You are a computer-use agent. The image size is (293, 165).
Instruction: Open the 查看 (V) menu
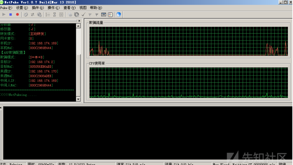point(70,8)
